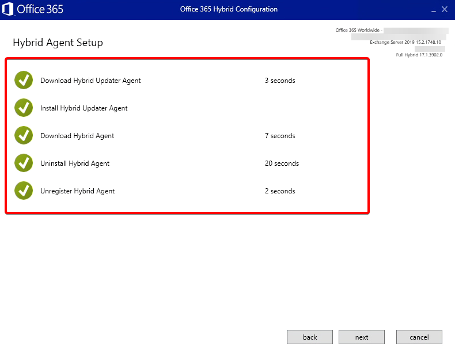Viewport: 455px width, 354px height.
Task: Click the Download Hybrid Agent step label
Action: click(77, 136)
